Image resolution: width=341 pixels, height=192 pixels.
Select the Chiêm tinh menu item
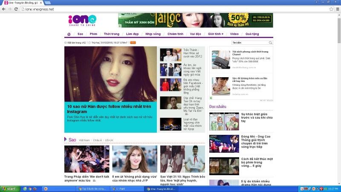point(175,34)
